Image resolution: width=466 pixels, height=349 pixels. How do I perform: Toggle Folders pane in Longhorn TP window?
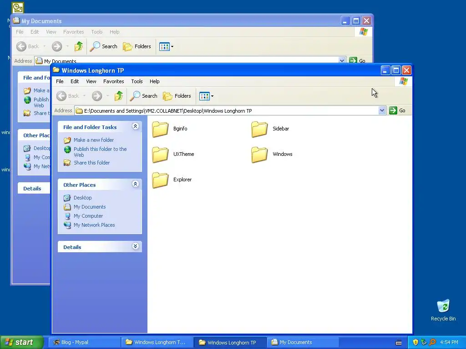(177, 96)
